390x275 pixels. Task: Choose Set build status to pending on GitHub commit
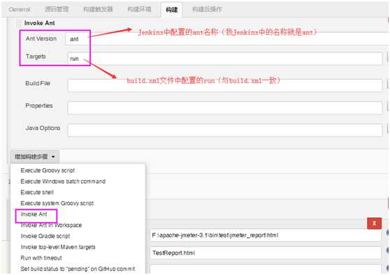pos(78,269)
